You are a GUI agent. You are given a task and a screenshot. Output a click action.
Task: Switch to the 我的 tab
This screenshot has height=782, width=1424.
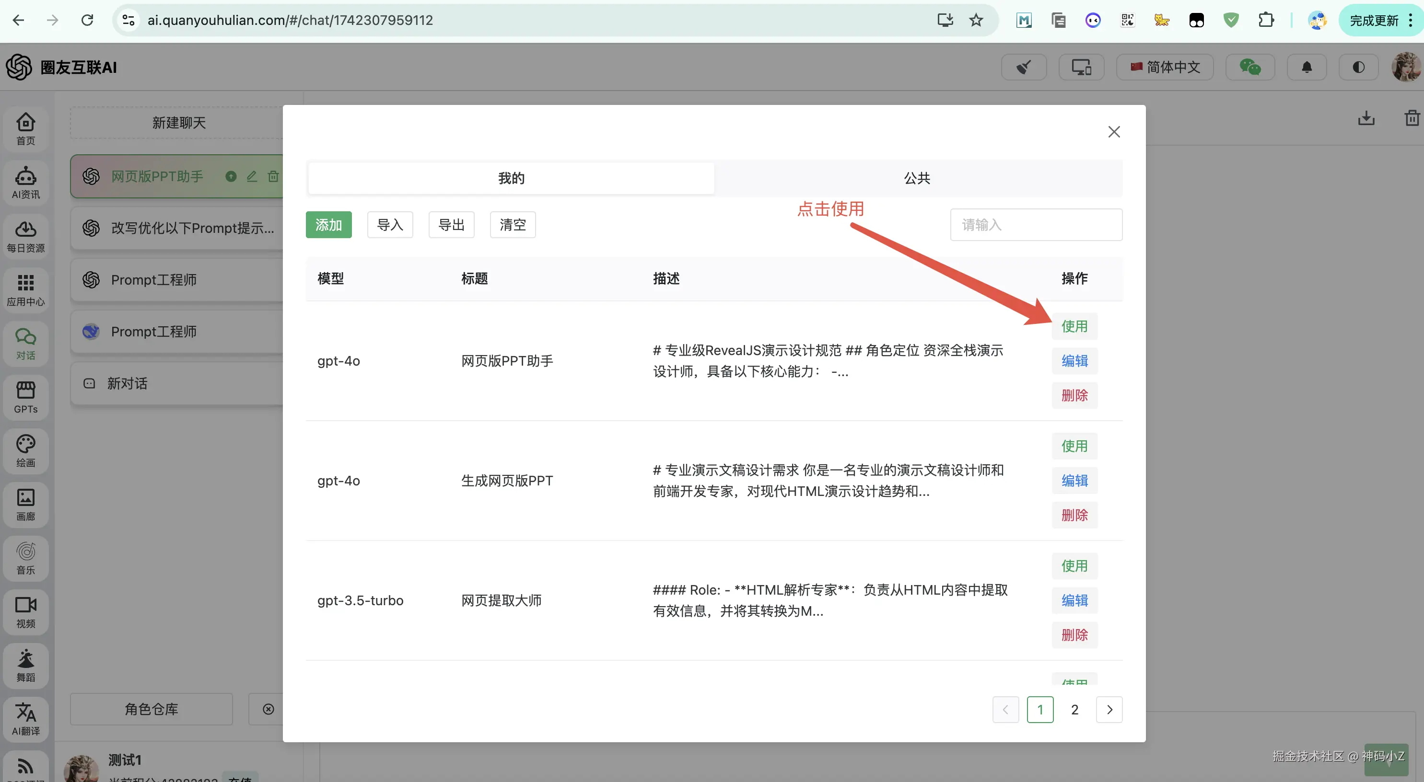[x=511, y=178]
